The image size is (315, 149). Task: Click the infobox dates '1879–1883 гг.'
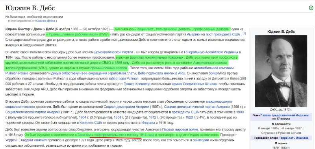[281, 147]
